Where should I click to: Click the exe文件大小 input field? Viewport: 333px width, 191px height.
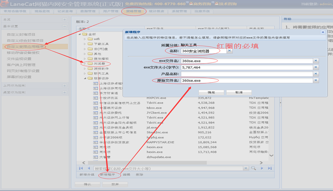click(x=247, y=67)
